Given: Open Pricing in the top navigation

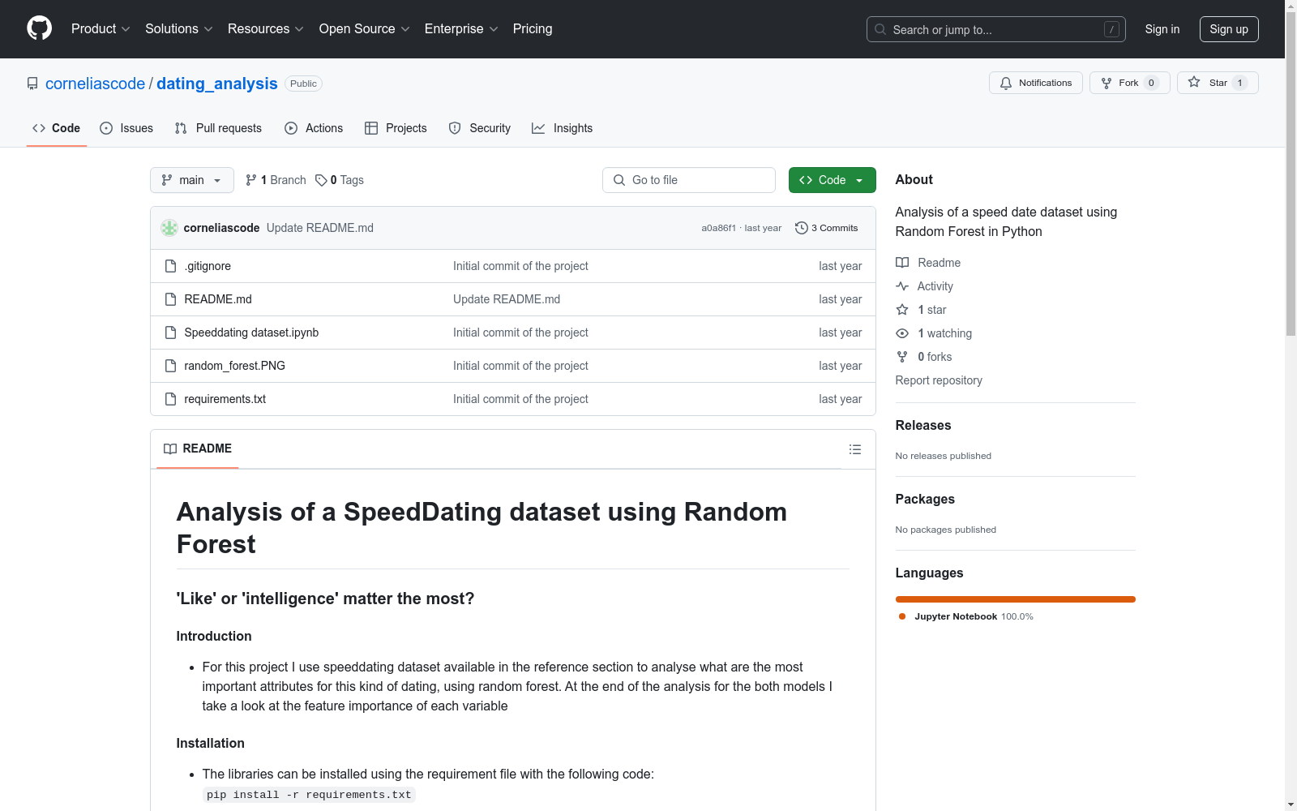Looking at the screenshot, I should 533,29.
